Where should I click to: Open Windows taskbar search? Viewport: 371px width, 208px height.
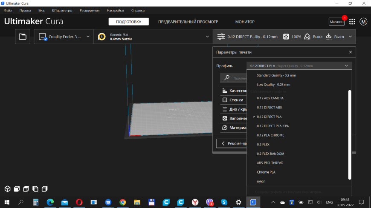[x=21, y=202]
